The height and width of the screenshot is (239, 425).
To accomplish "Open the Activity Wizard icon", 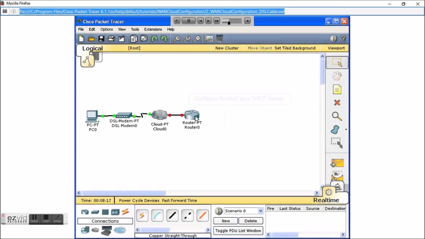I will [122, 39].
